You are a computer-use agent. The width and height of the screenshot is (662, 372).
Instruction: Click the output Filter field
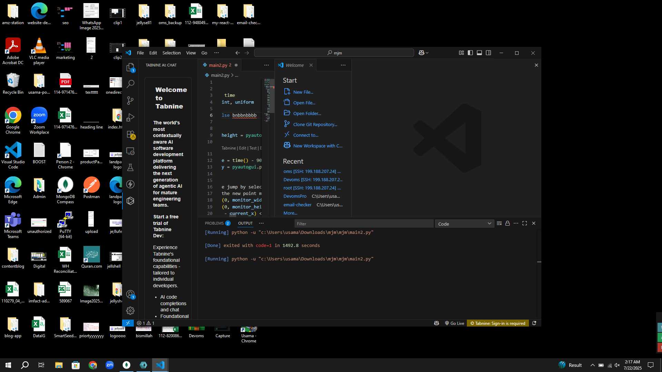364,224
